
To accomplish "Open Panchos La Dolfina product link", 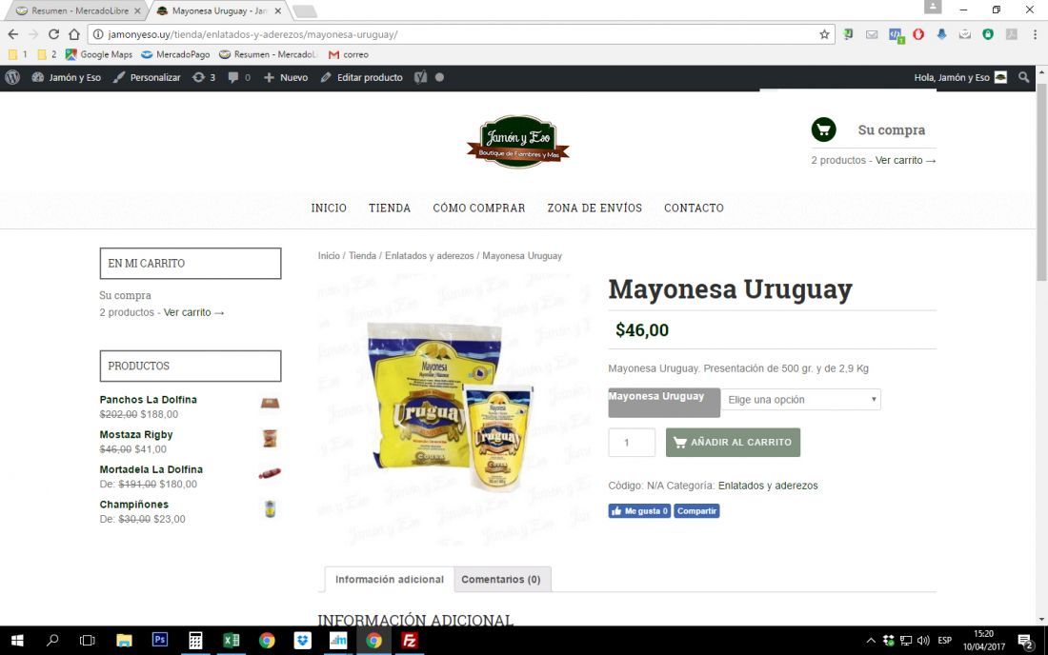I will 149,399.
